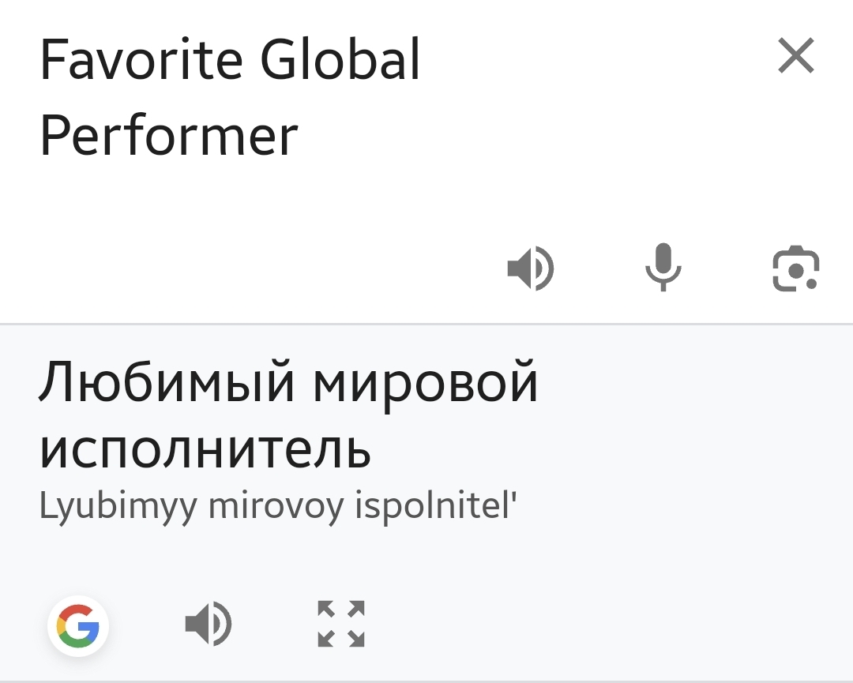
Task: Tap the microphone voice input icon
Action: pyautogui.click(x=663, y=268)
